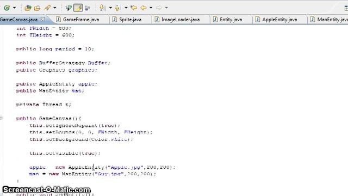Open the New Java Class dropdown arrow
The image size is (348, 196).
pyautogui.click(x=15, y=8)
